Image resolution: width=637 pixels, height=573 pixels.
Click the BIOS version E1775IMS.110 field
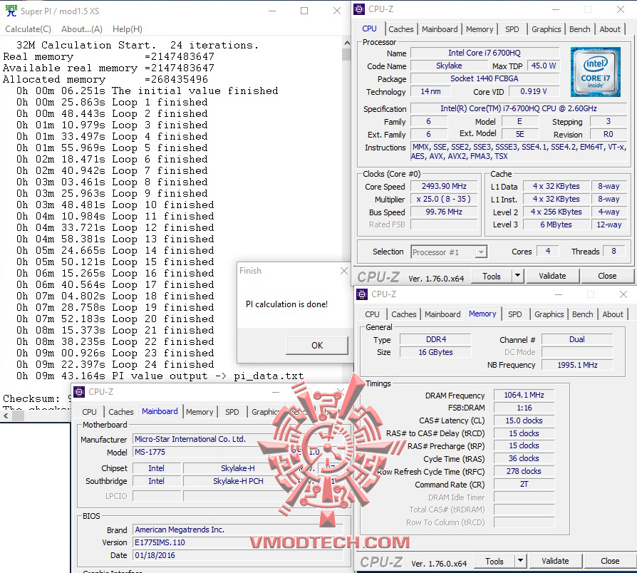(x=238, y=542)
